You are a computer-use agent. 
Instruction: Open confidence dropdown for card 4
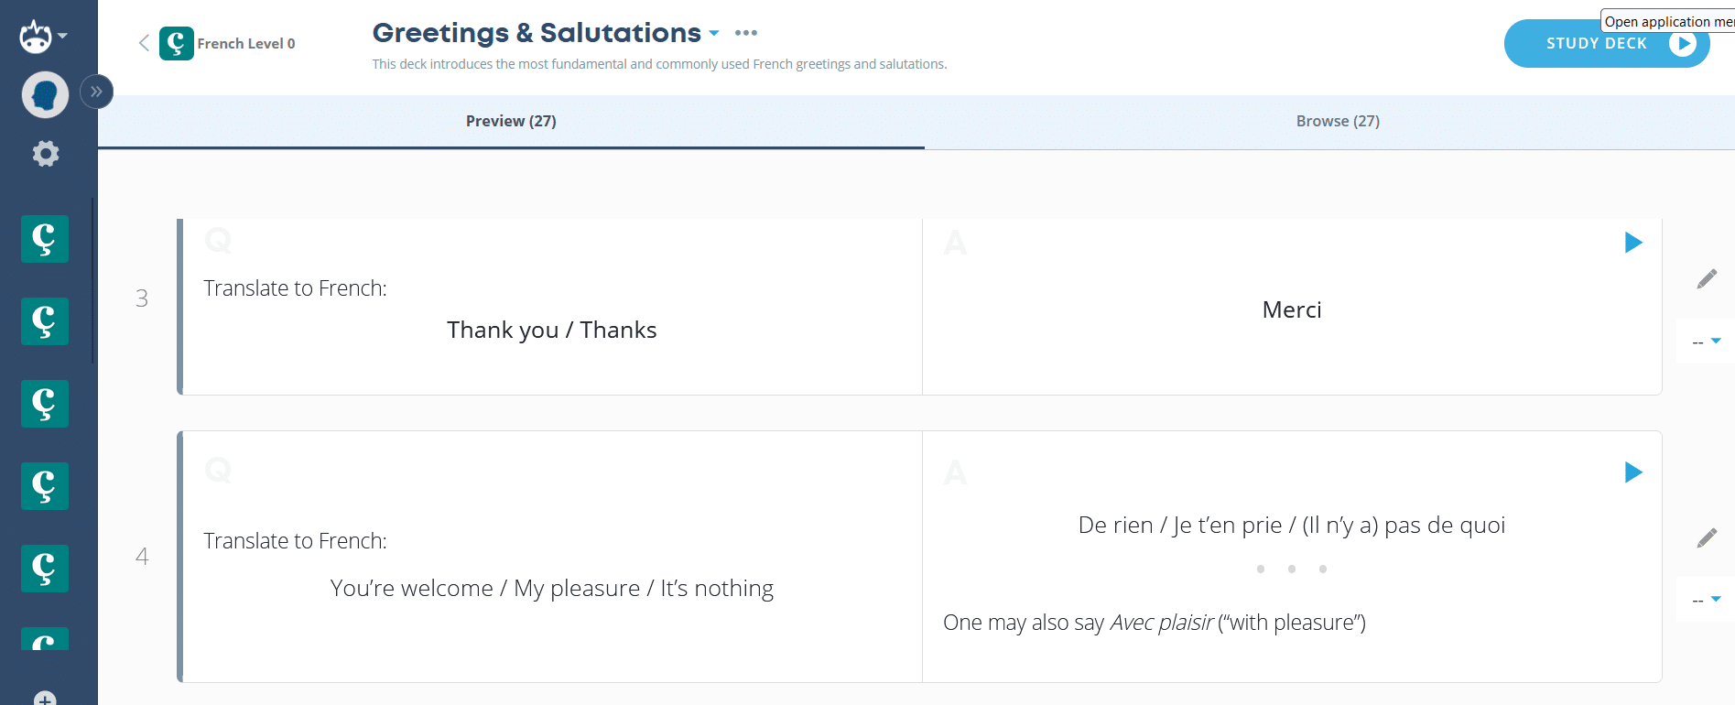pos(1707,600)
